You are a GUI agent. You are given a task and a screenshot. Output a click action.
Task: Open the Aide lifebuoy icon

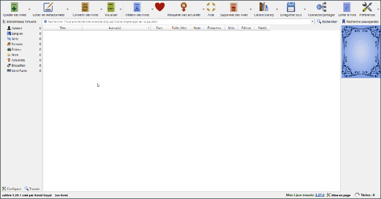(x=211, y=7)
